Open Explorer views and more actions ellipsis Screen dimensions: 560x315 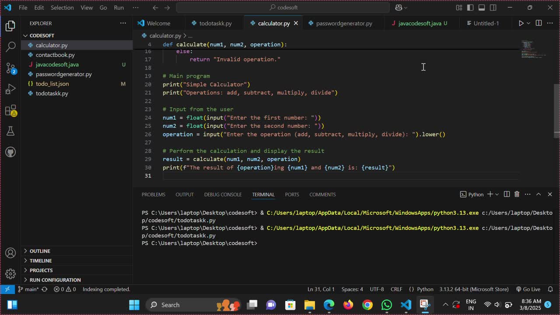(x=123, y=23)
